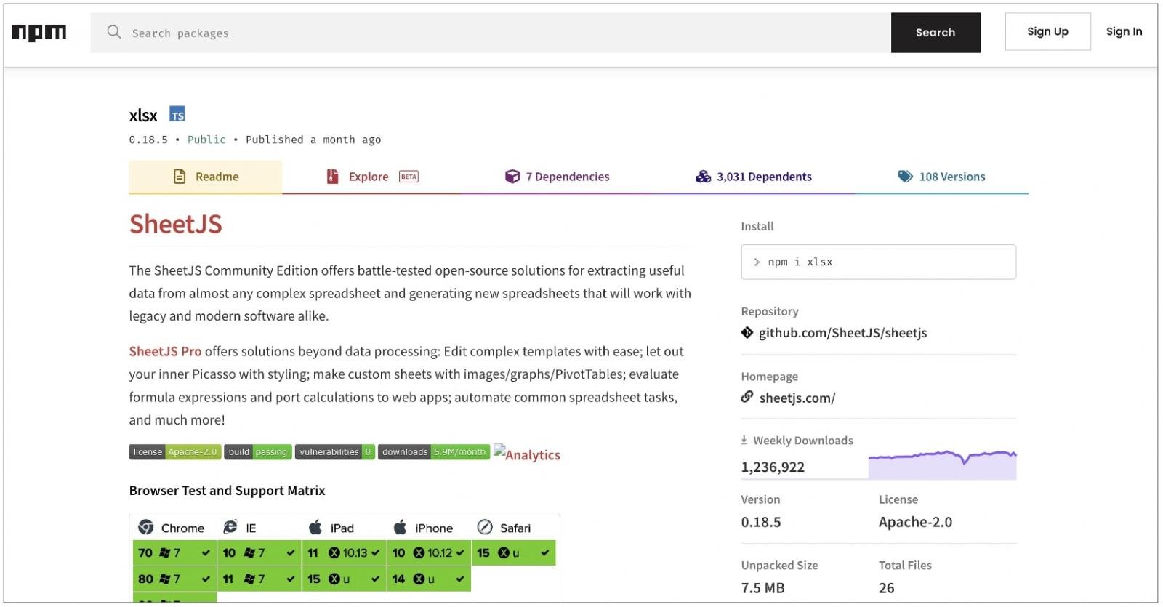The image size is (1163, 607).
Task: Click the Apache-2.0 license value
Action: pyautogui.click(x=915, y=522)
